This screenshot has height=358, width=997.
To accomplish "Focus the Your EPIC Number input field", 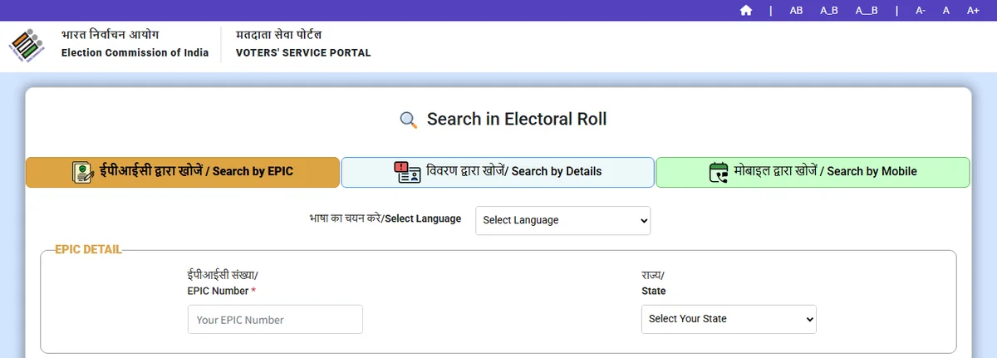I will (275, 319).
